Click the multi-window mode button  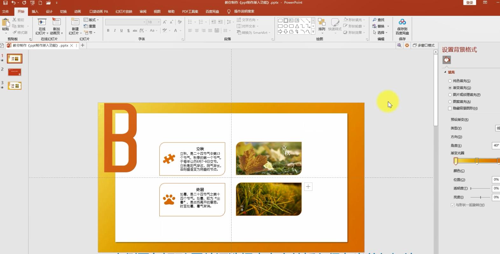tap(423, 45)
